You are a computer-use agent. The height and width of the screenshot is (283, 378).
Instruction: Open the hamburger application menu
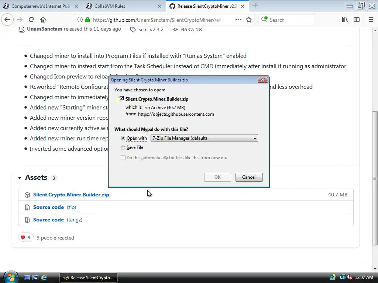pyautogui.click(x=371, y=20)
